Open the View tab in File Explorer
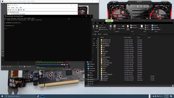 point(103,23)
